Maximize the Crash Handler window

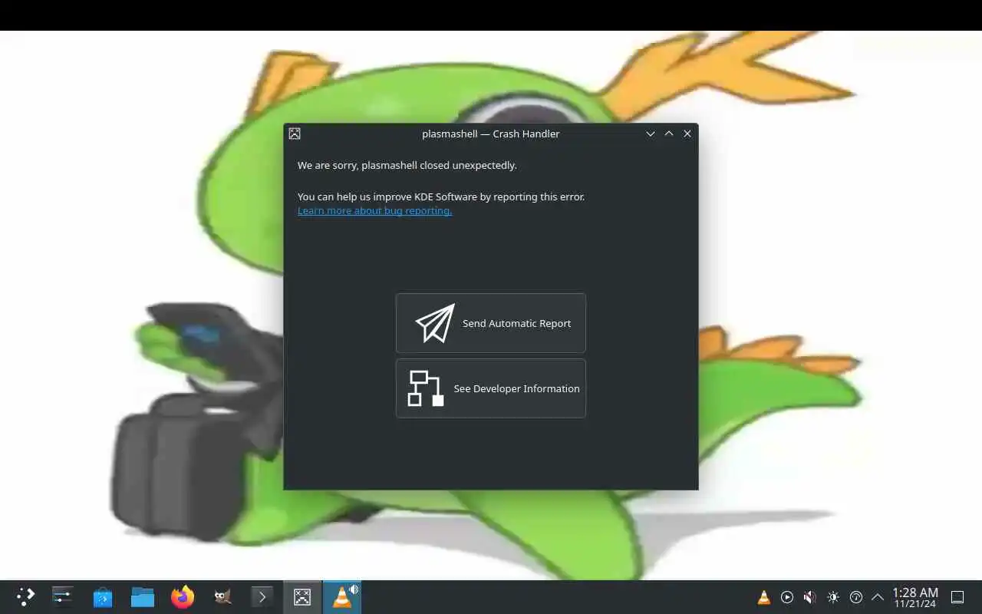(x=669, y=134)
